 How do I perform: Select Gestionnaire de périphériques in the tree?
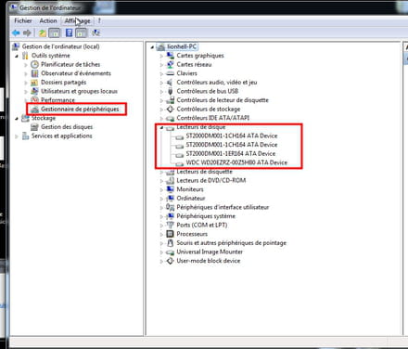click(80, 109)
